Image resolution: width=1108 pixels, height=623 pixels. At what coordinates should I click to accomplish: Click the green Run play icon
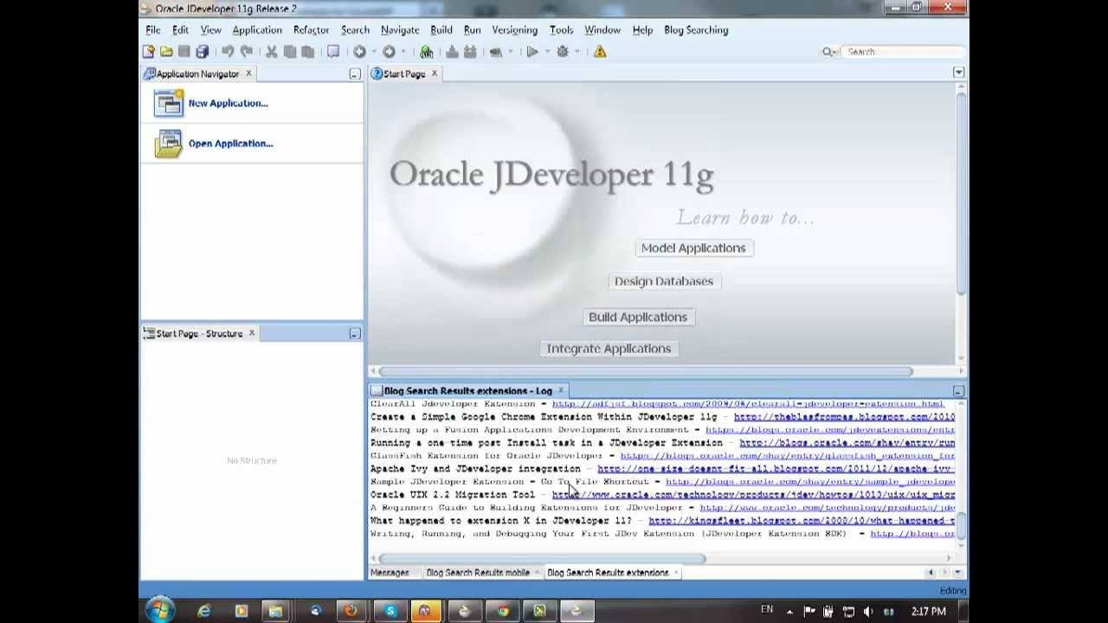click(532, 52)
